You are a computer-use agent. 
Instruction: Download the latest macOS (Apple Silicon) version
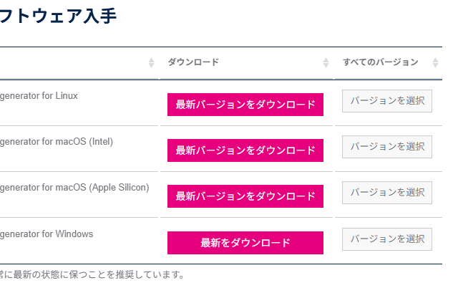[245, 196]
